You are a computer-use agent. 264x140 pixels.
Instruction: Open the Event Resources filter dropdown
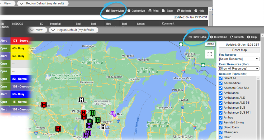pos(239,69)
